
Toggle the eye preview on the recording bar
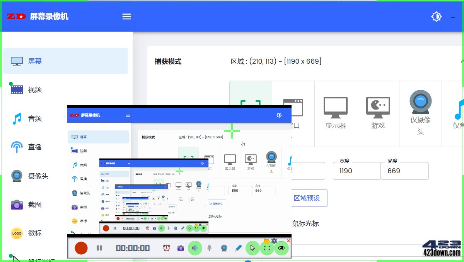tap(281, 248)
